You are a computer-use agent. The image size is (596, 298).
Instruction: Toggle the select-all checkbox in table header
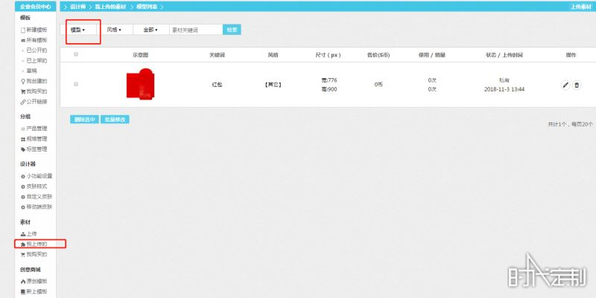[x=76, y=54]
